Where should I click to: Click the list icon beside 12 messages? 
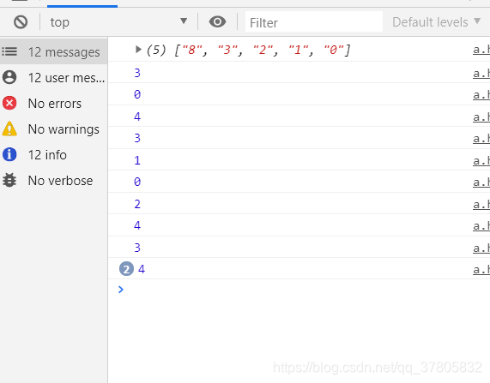pos(9,51)
